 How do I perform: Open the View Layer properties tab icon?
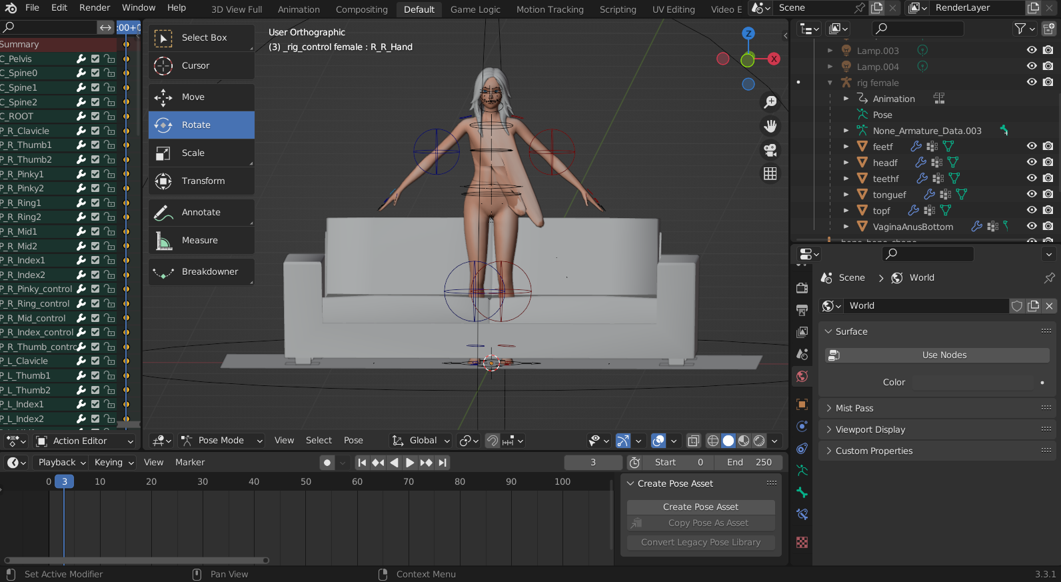(802, 332)
